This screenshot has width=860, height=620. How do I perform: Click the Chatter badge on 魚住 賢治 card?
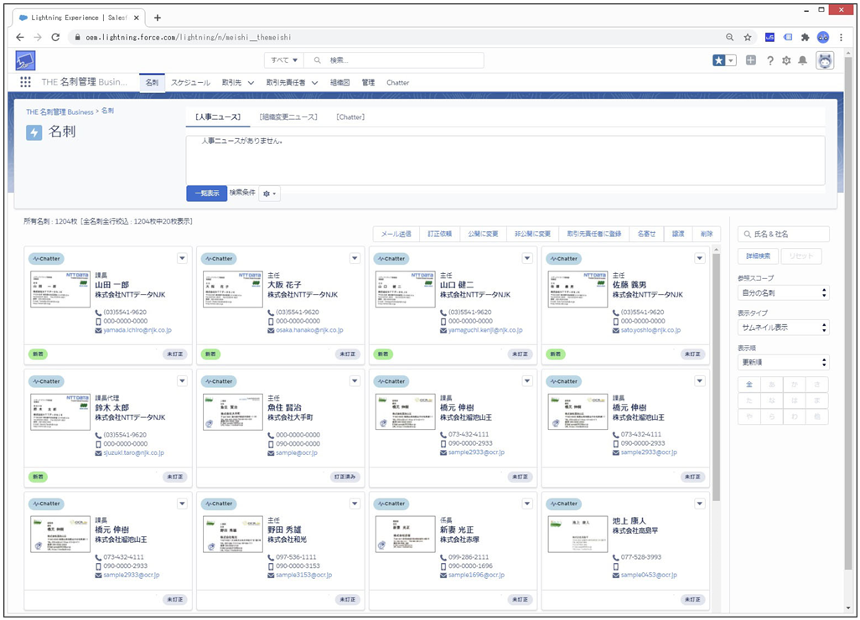coord(219,381)
